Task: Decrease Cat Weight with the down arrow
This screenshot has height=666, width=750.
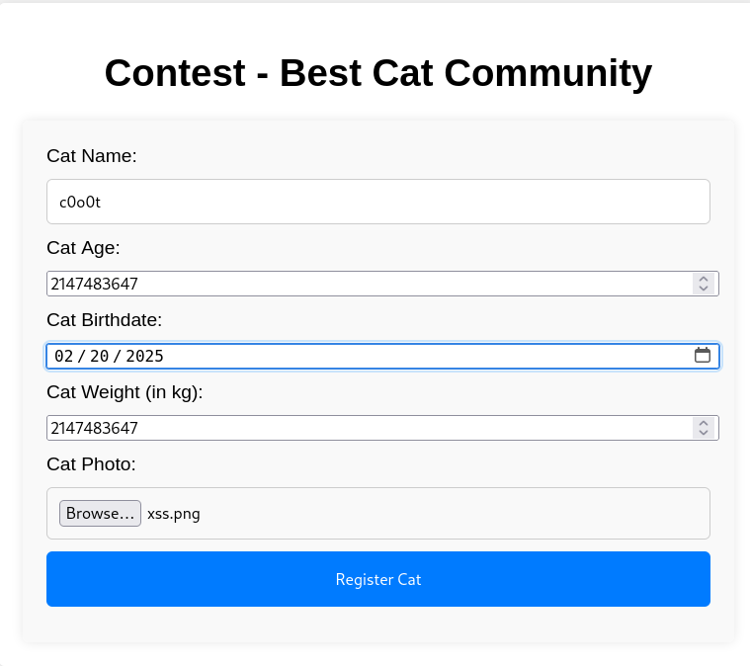Action: click(704, 433)
